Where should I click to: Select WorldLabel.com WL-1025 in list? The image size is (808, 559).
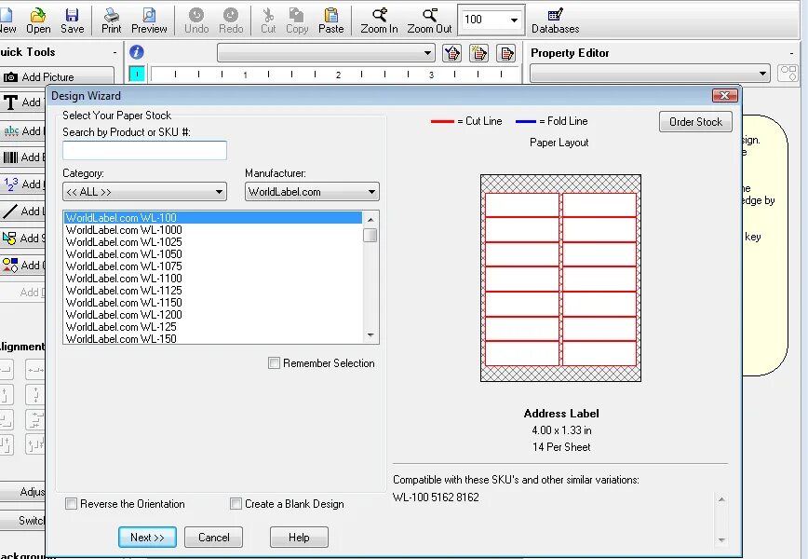213,242
